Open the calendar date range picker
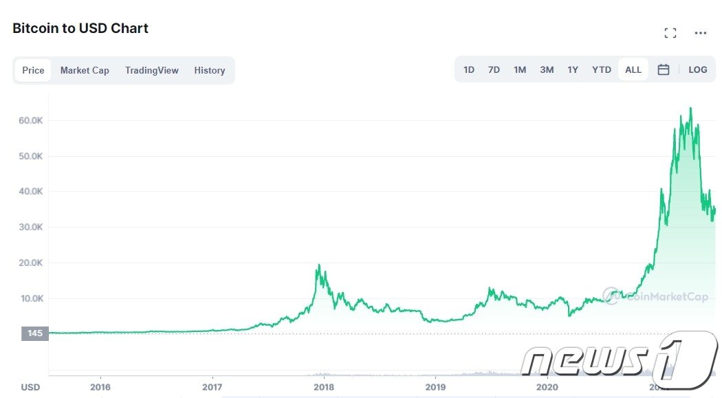The image size is (722, 398). [x=664, y=69]
